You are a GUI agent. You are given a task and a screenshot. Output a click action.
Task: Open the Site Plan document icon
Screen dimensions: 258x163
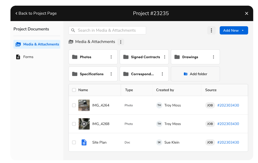pos(84,142)
